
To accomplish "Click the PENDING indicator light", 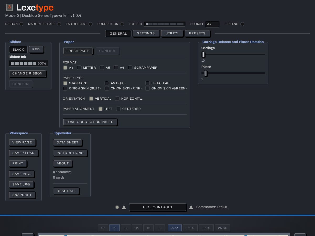I will pyautogui.click(x=242, y=24).
